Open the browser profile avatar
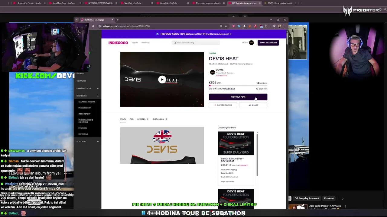The height and width of the screenshot is (217, 387). [x=280, y=26]
